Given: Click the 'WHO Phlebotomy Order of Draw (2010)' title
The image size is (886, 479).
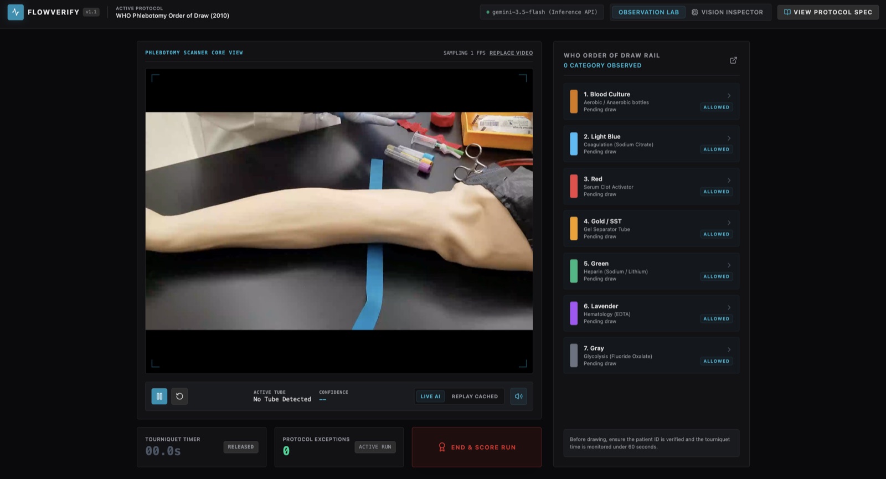Looking at the screenshot, I should point(172,16).
